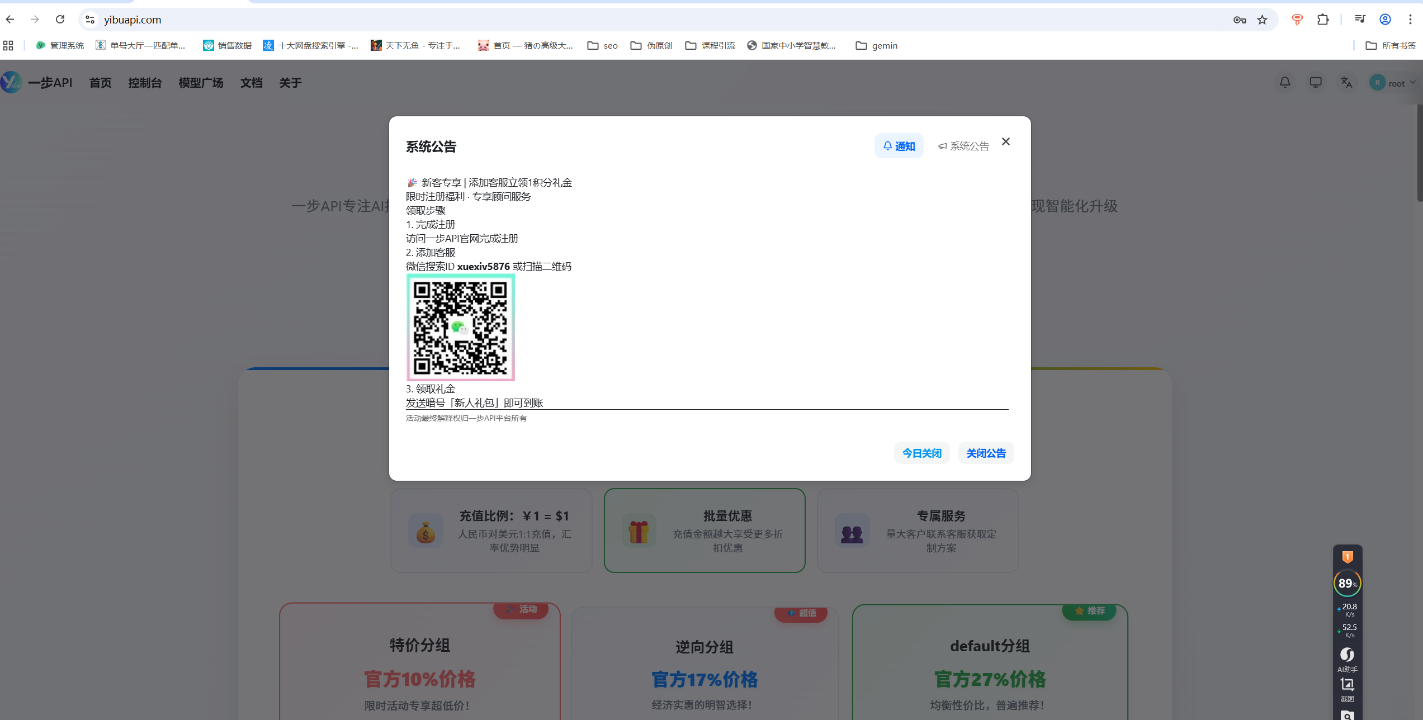
Task: Switch announcement dialog to 系统公告 view
Action: pos(963,145)
